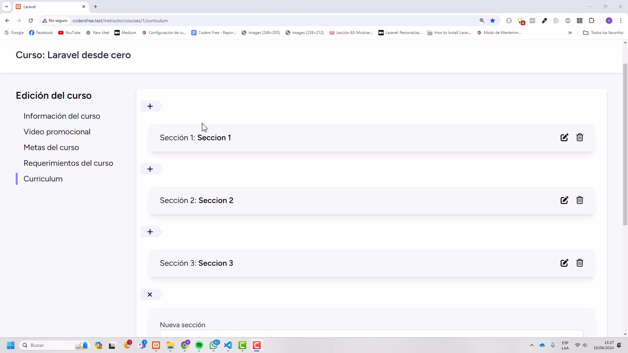
Task: Edit Sección 2 with the pencil icon
Action: [x=564, y=200]
